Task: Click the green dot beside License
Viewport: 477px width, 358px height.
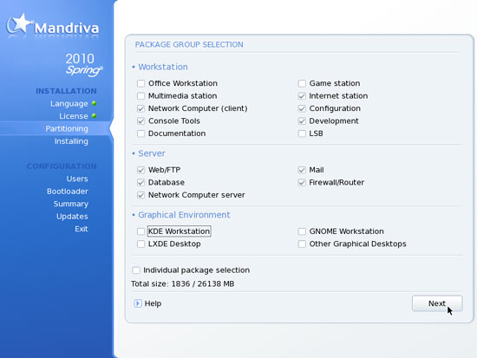Action: (x=94, y=116)
